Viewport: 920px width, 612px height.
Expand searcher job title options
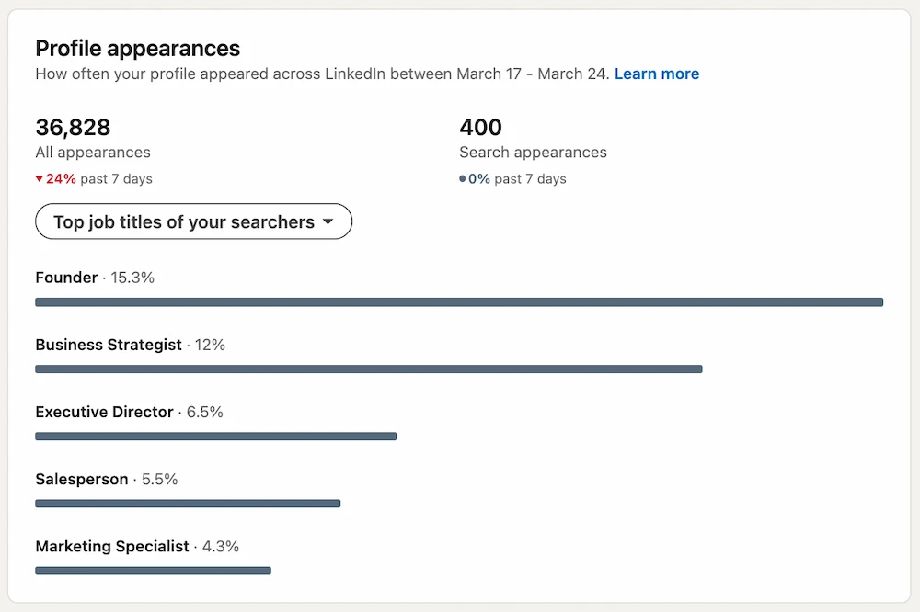point(193,221)
